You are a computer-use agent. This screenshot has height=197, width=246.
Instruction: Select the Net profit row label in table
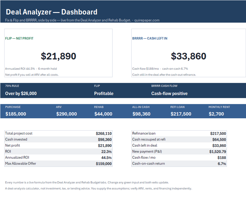pos(12,145)
